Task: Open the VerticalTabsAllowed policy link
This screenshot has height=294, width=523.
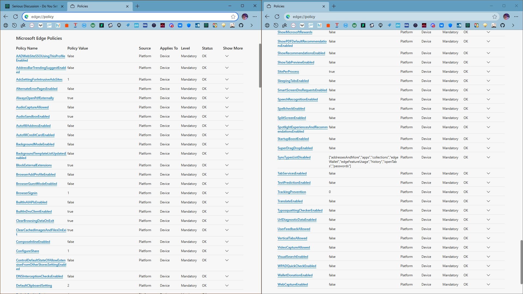Action: (x=292, y=238)
